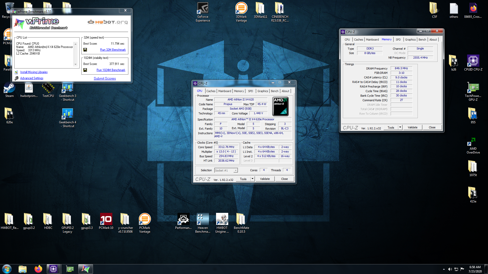Click Validate button in Memory CPU-Z window
The image size is (488, 274).
pyautogui.click(x=413, y=127)
